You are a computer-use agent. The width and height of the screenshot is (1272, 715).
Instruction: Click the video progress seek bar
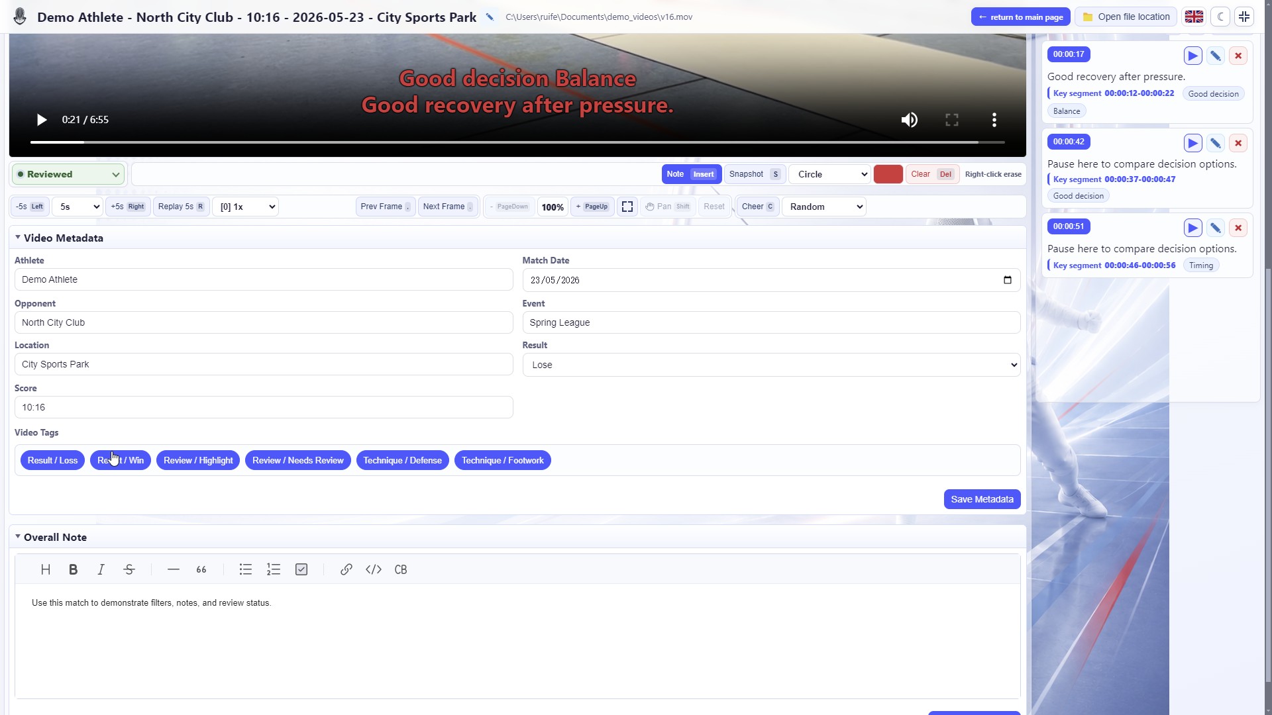coord(517,142)
